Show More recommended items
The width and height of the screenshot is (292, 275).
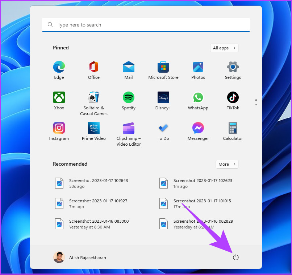click(227, 164)
